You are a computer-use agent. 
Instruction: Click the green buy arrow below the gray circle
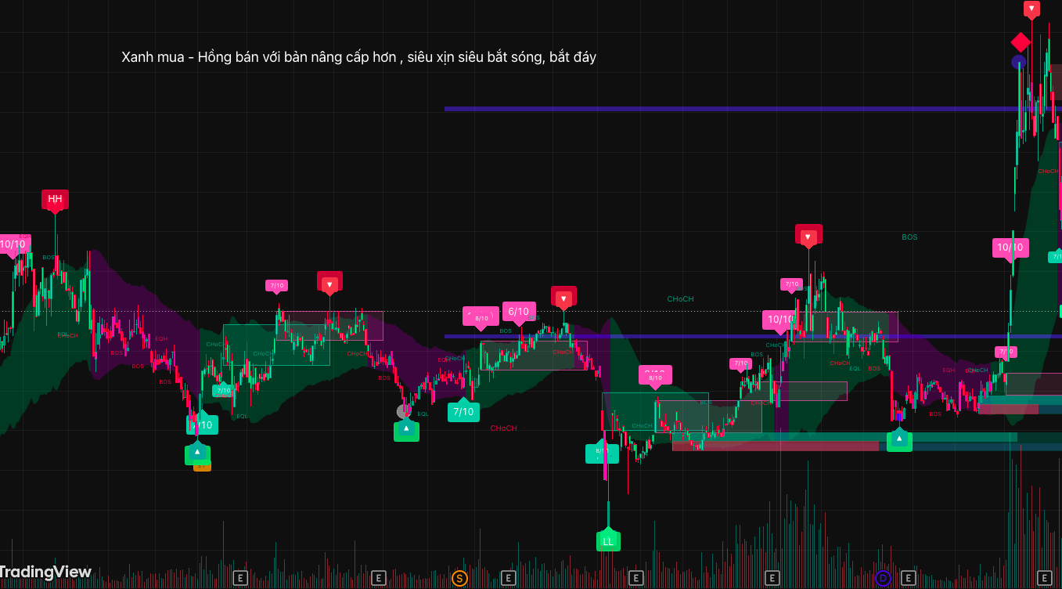pyautogui.click(x=406, y=431)
